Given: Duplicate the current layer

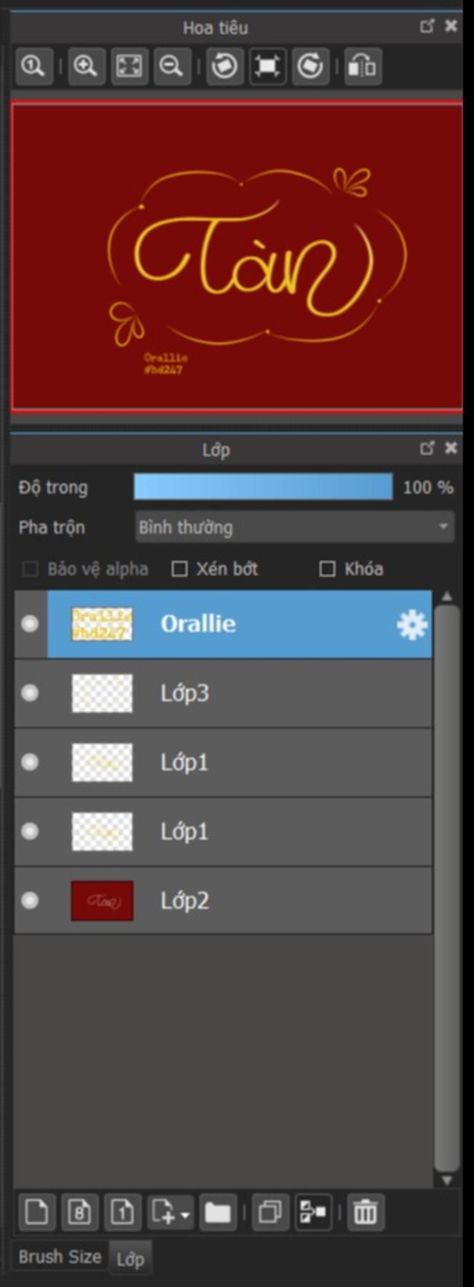Looking at the screenshot, I should pyautogui.click(x=270, y=1211).
